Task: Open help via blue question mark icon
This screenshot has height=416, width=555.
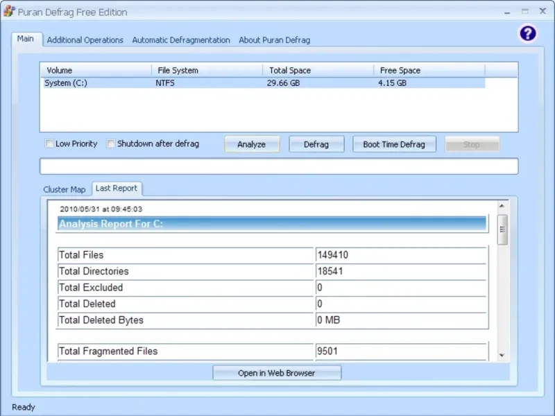Action: click(x=528, y=33)
